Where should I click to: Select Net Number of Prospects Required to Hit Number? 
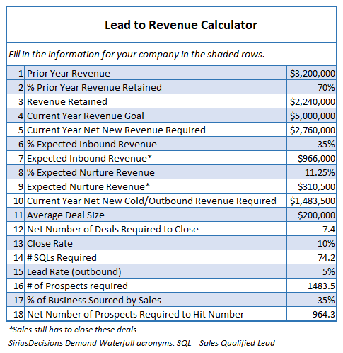pos(135,314)
